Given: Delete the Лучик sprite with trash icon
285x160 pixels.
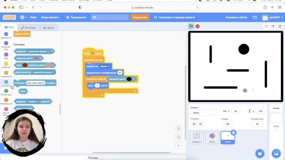Looking at the screenshot, I should pyautogui.click(x=233, y=133).
